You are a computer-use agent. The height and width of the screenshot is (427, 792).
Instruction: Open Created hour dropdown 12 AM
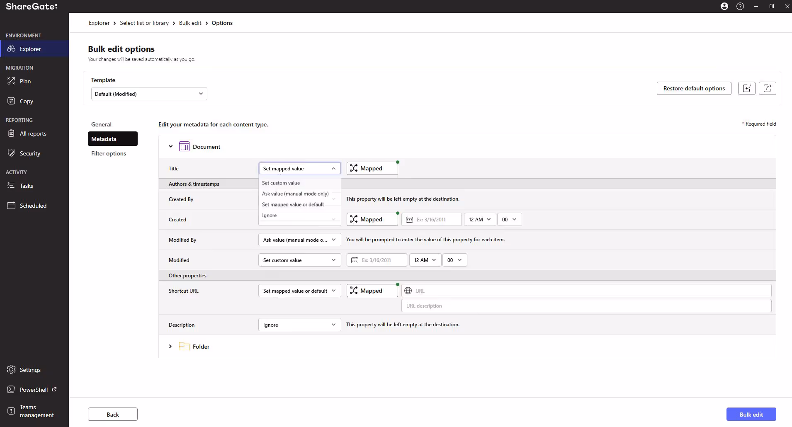point(480,219)
